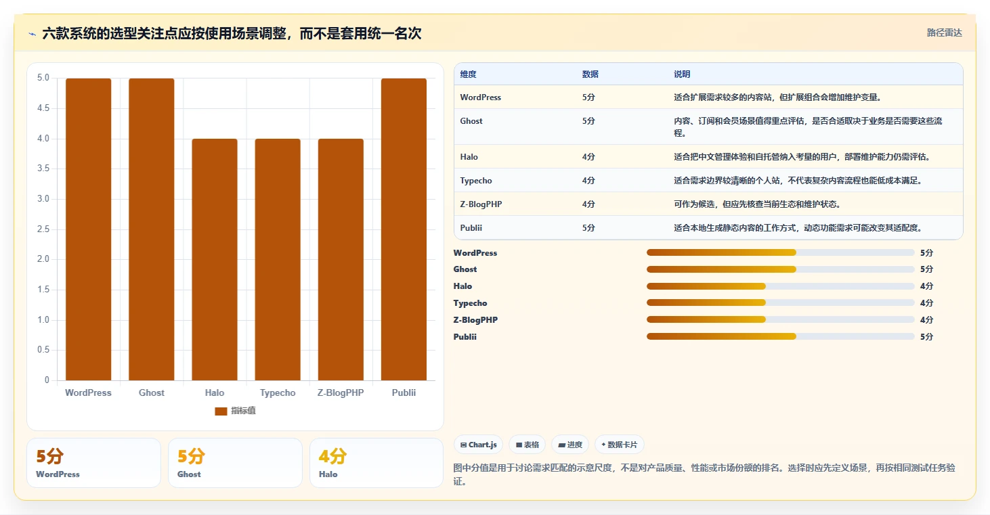Click the Z-BlogPHP bar in the chart

click(341, 259)
